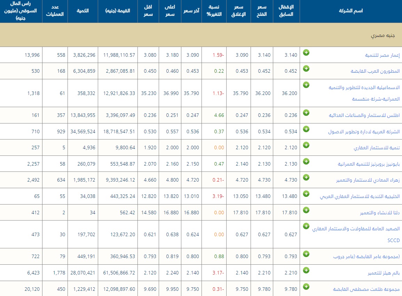Click the اقل سعر column header

click(x=148, y=11)
